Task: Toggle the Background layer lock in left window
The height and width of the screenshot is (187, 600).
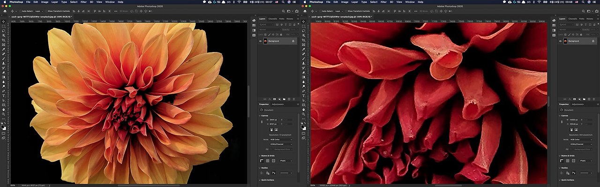Action: pos(293,41)
